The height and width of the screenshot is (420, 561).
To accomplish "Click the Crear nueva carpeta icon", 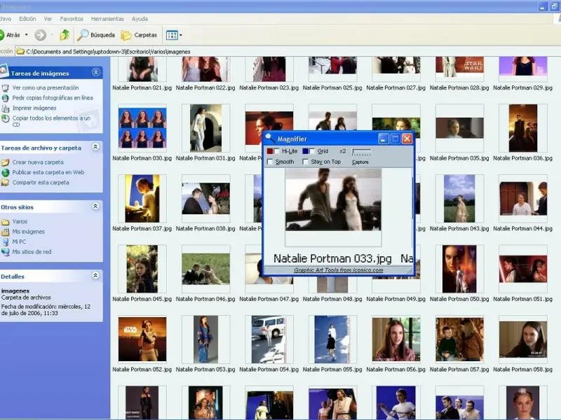I will (6, 162).
